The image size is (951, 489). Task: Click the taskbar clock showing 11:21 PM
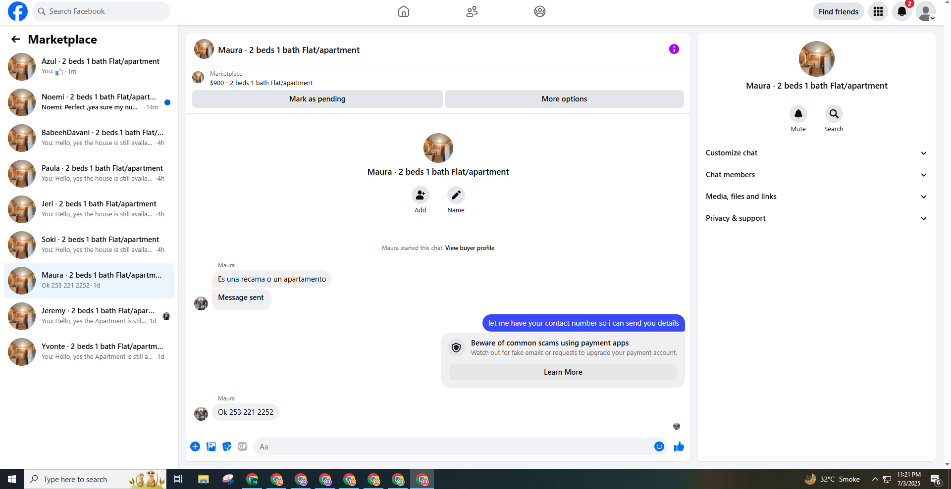[908, 479]
